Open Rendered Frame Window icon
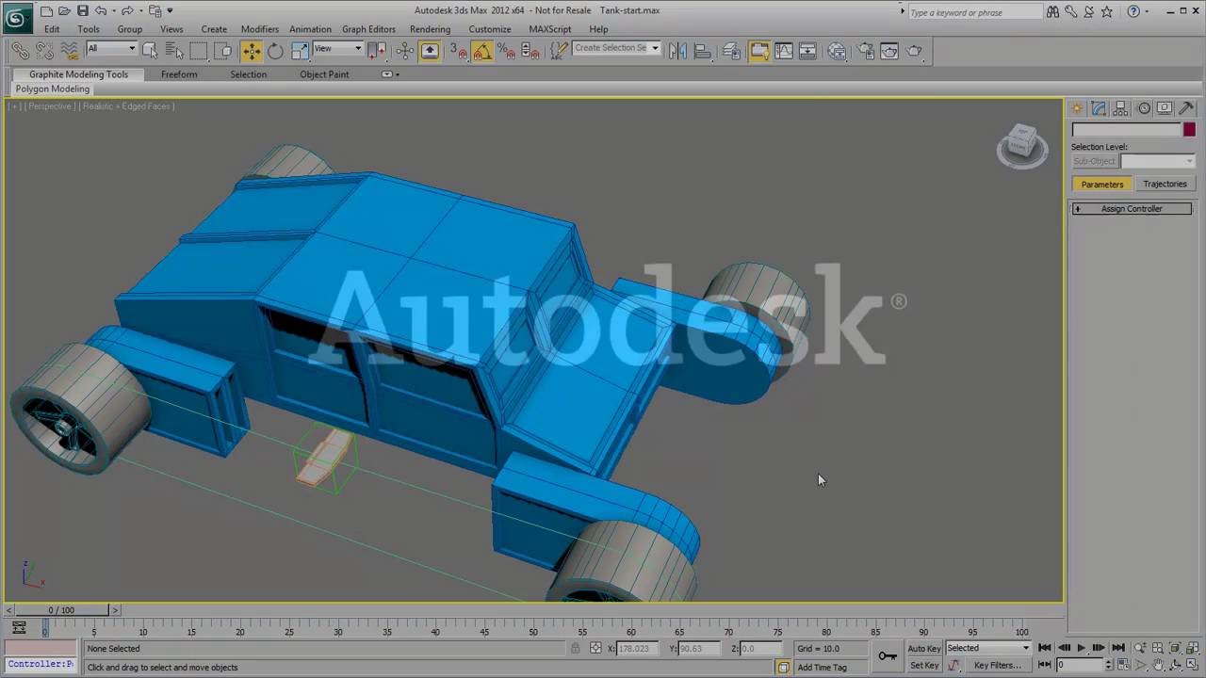This screenshot has height=678, width=1206. 889,51
